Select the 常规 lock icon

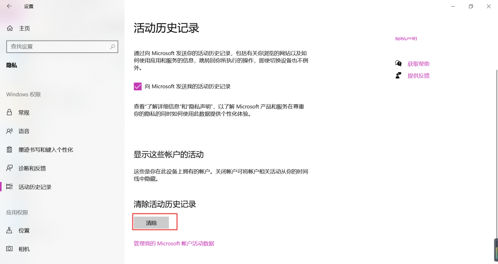[x=10, y=112]
